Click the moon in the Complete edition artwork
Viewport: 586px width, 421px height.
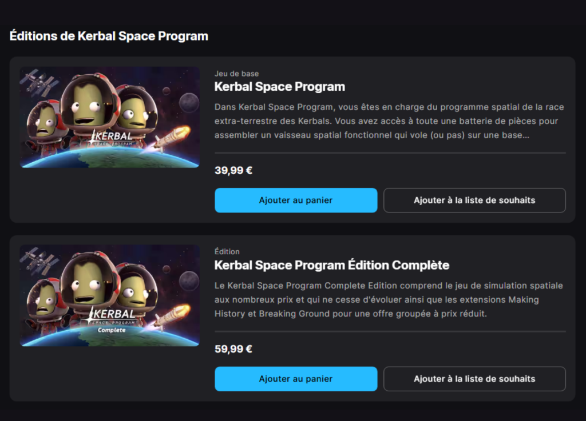[189, 280]
